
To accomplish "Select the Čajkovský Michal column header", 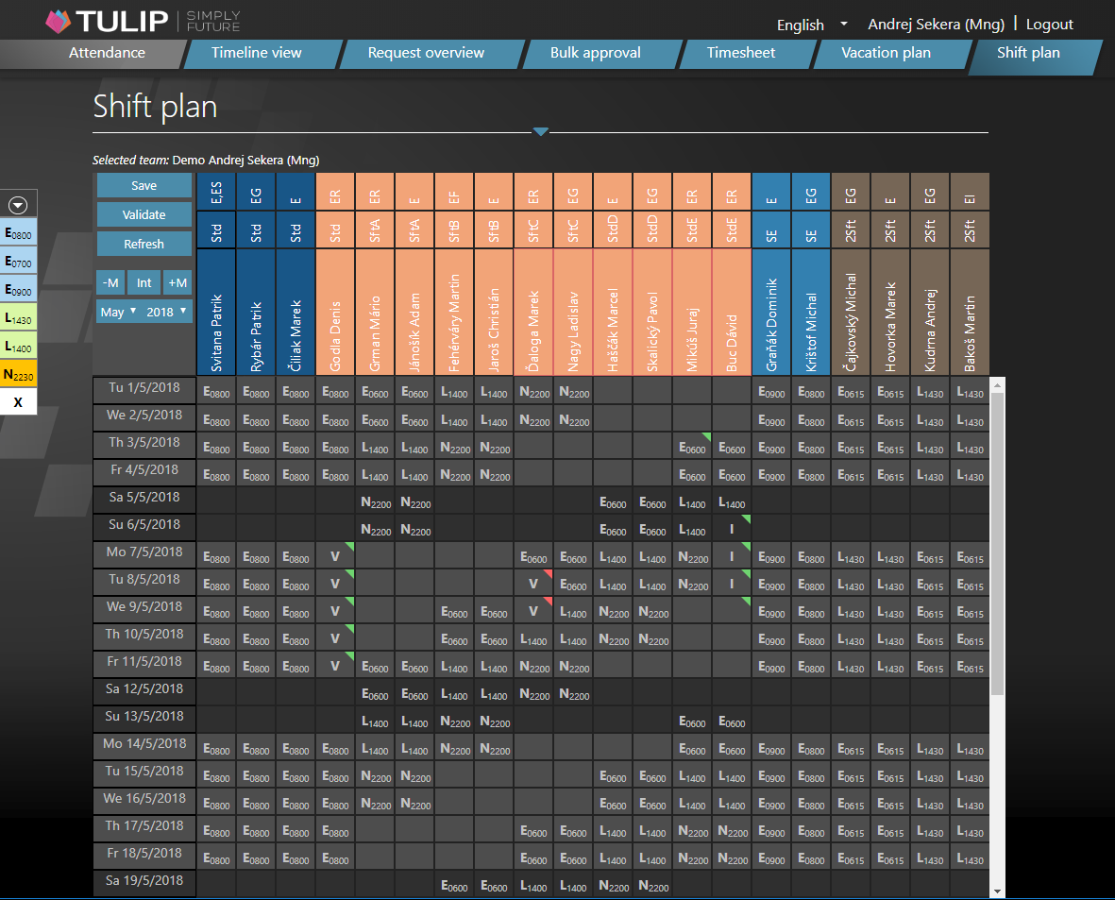I will point(851,312).
